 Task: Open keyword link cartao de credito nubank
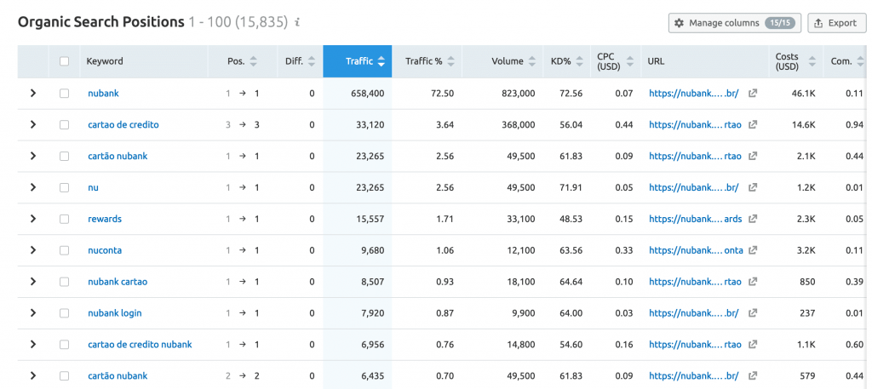tap(140, 345)
